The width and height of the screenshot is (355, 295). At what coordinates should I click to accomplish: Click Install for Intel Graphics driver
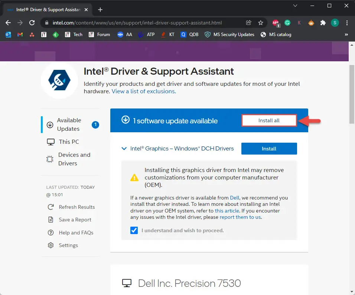(x=269, y=149)
